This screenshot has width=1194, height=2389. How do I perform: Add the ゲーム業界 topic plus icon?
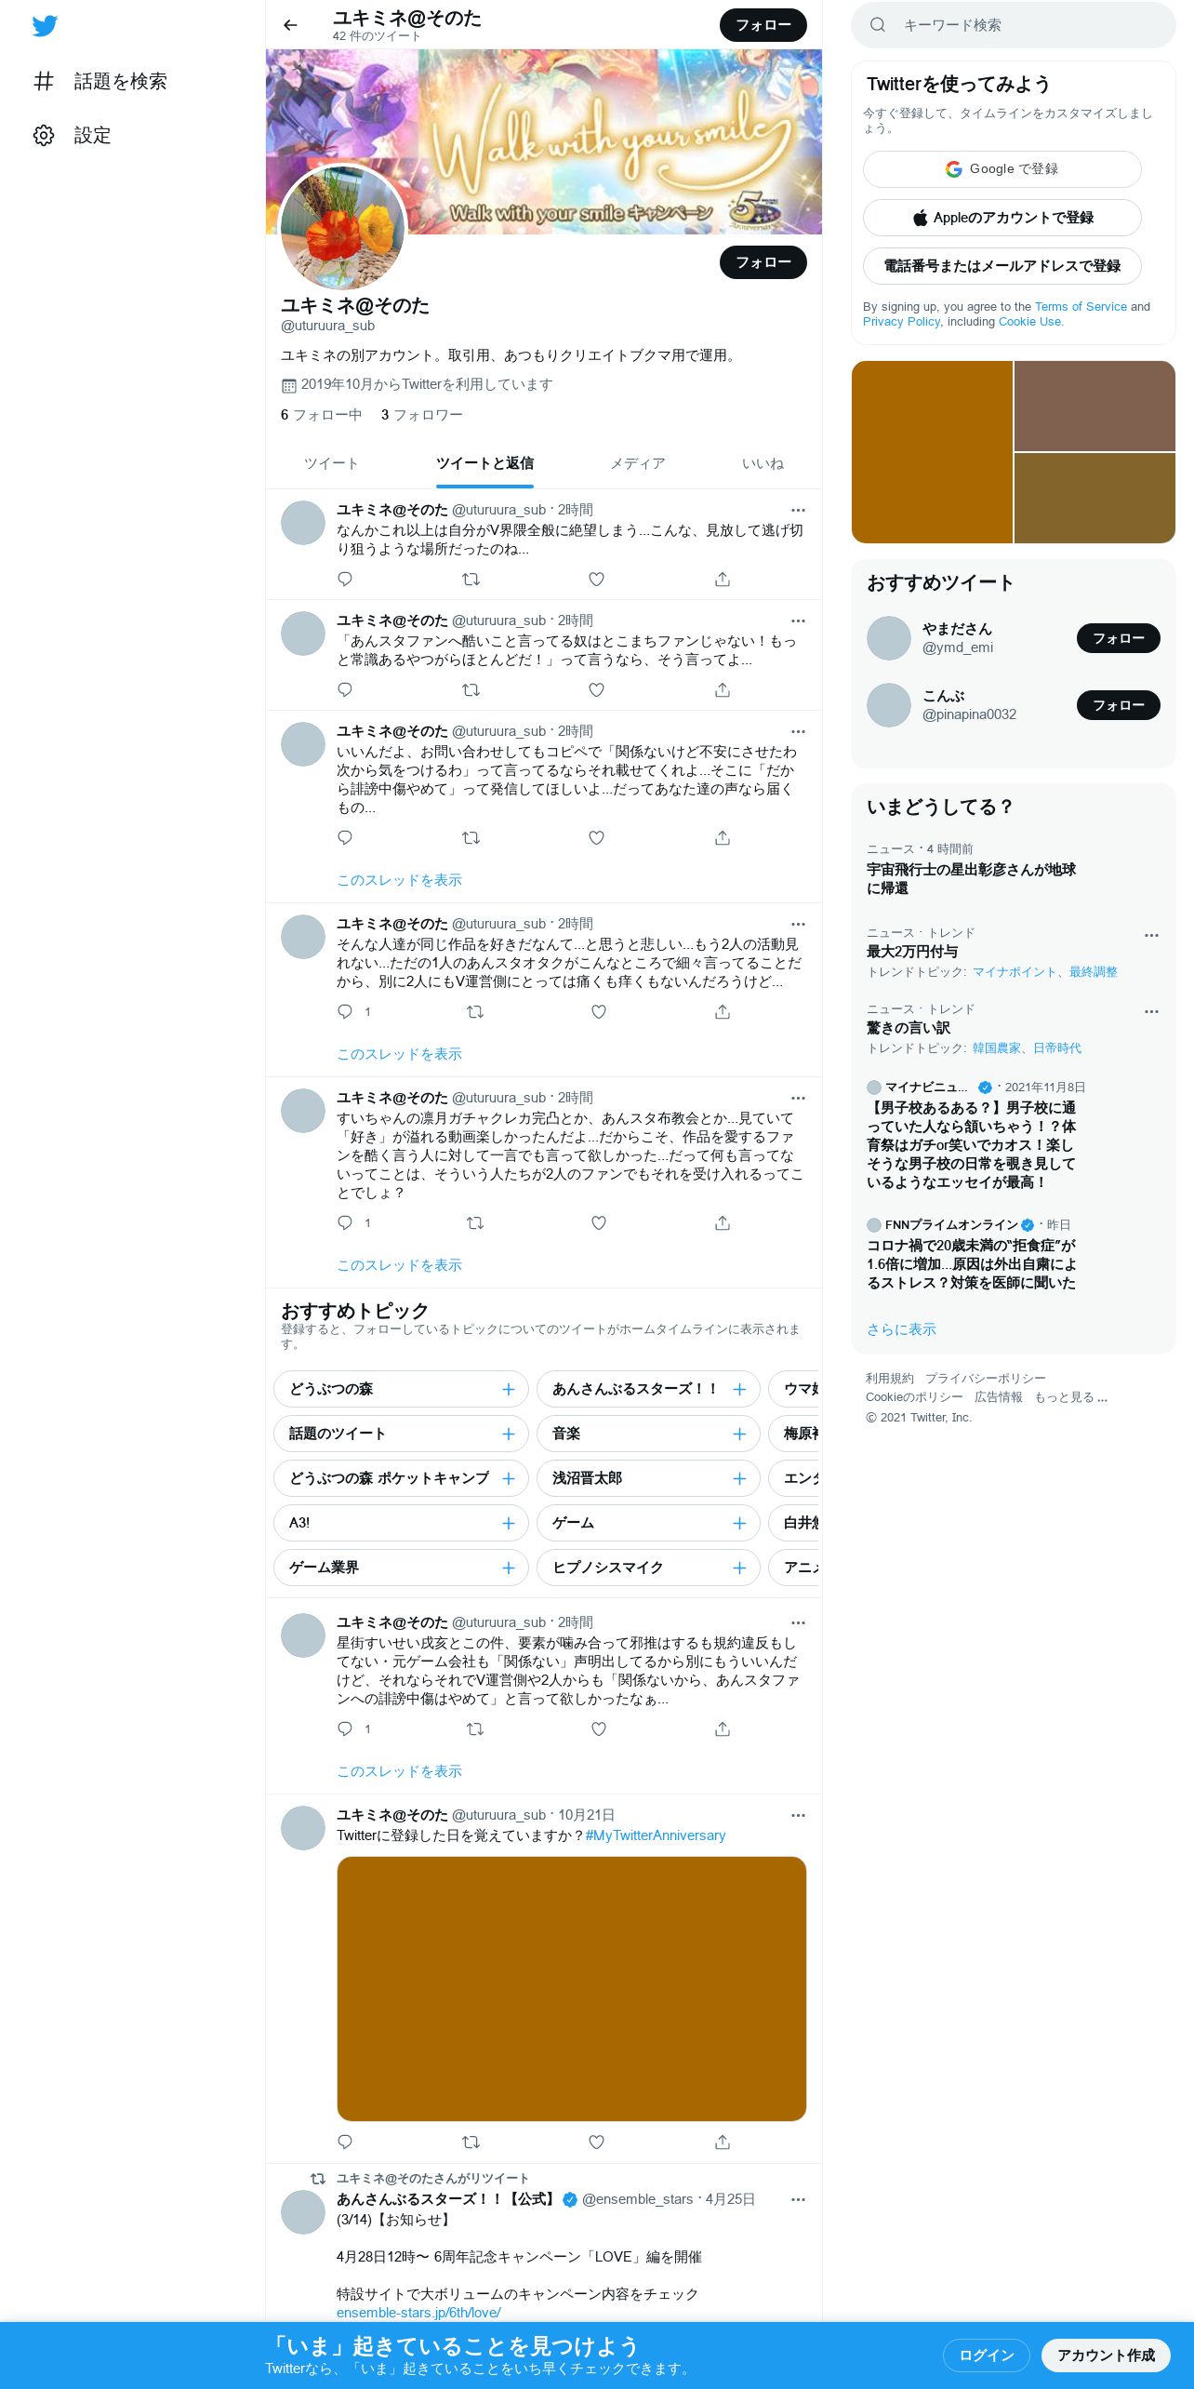509,1568
